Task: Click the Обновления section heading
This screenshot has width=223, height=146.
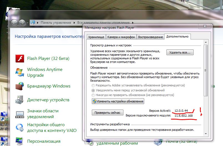Action: point(99,68)
